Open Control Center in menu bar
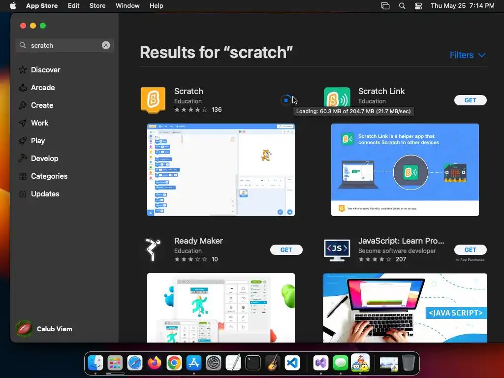The height and width of the screenshot is (378, 504). point(418,5)
